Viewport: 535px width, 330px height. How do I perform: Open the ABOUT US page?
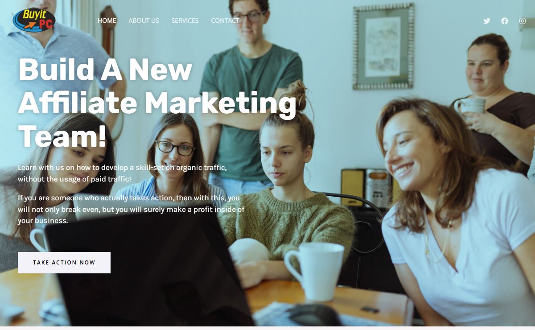(144, 21)
